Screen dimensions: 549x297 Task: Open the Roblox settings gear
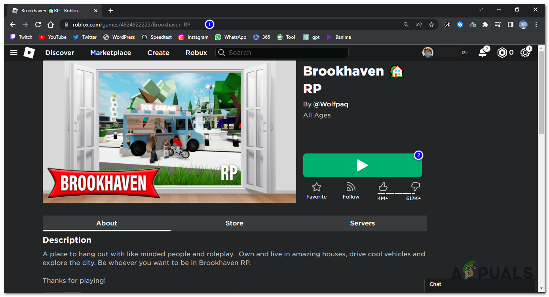(x=525, y=52)
